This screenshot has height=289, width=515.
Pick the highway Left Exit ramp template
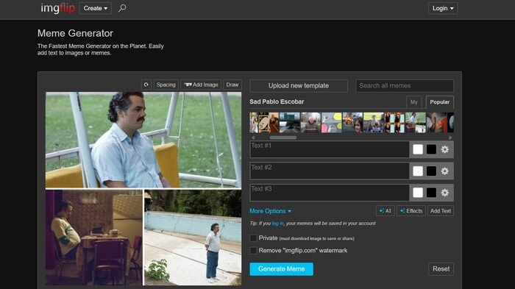point(290,123)
